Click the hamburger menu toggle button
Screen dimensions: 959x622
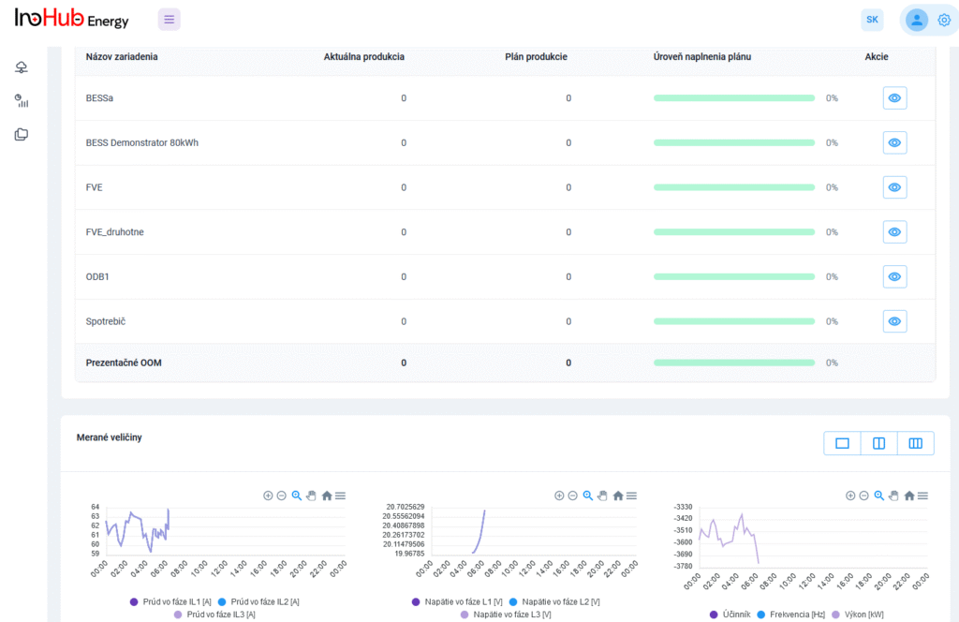[x=169, y=20]
